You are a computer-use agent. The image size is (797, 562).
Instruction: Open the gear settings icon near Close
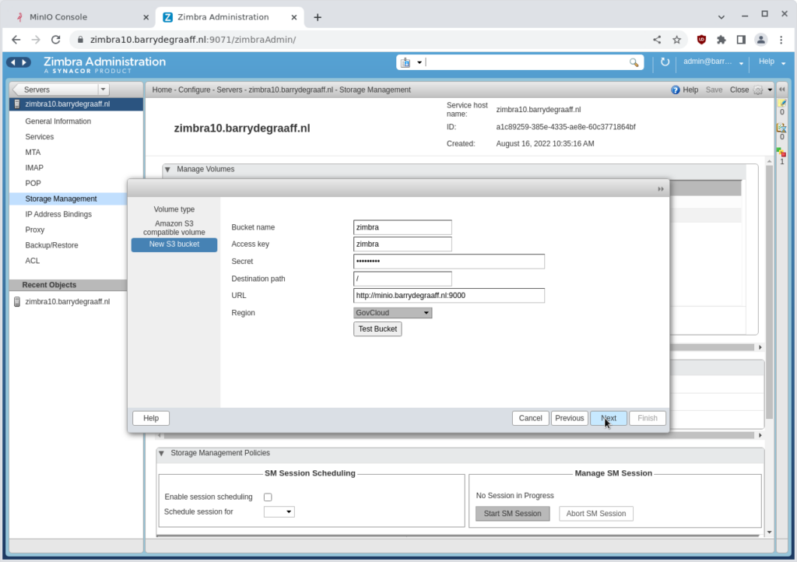(x=758, y=90)
